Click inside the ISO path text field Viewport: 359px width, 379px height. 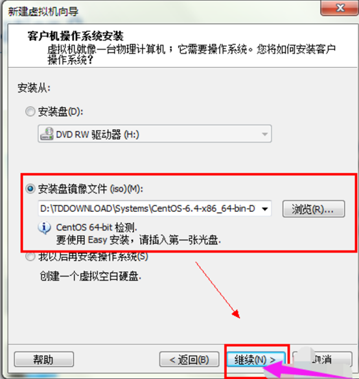[148, 209]
